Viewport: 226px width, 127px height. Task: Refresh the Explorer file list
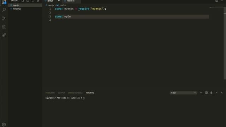click(x=33, y=1)
